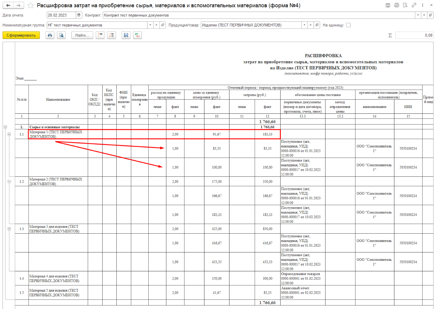Click the Контракт input field
435x309 pixels.
tap(259, 15)
